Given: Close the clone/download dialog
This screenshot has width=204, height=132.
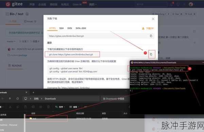Looking at the screenshot, I should pos(153,19).
